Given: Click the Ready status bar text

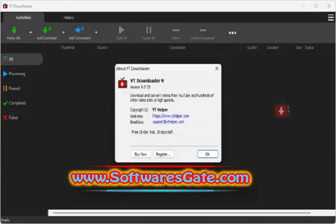Looking at the screenshot, I should point(5,220).
